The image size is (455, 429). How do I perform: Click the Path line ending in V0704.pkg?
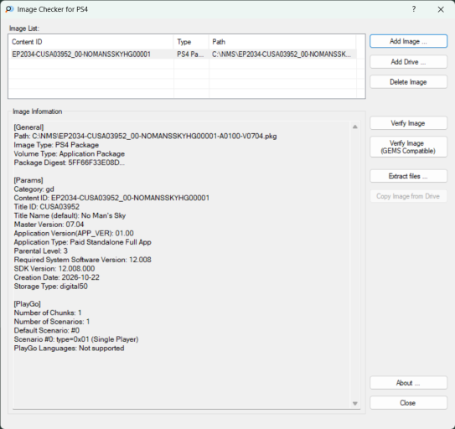click(x=145, y=136)
